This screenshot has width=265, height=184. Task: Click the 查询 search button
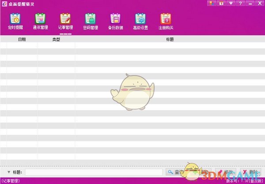pos(176,172)
